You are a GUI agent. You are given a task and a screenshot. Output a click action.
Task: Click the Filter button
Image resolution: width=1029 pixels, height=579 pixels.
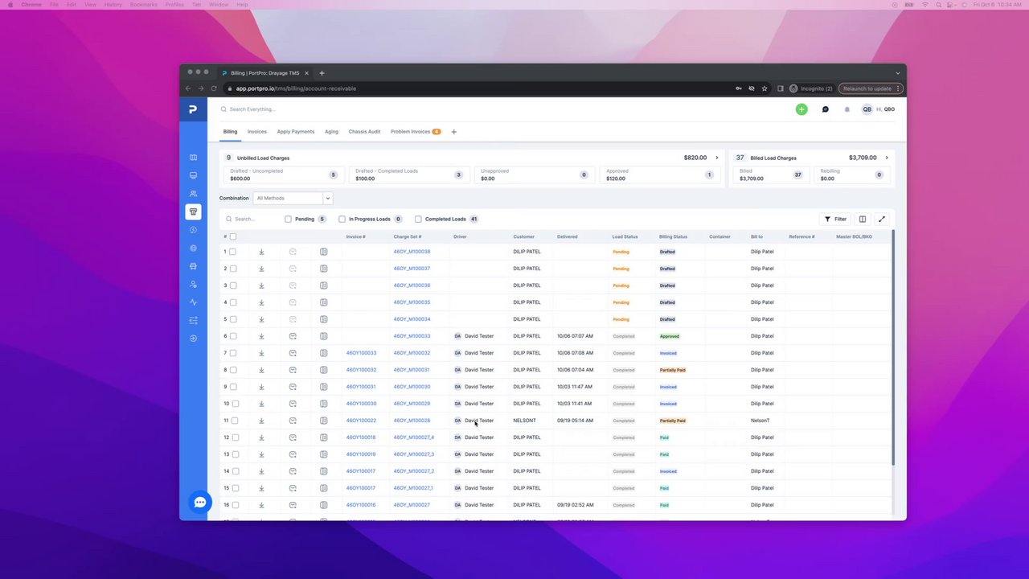(835, 219)
